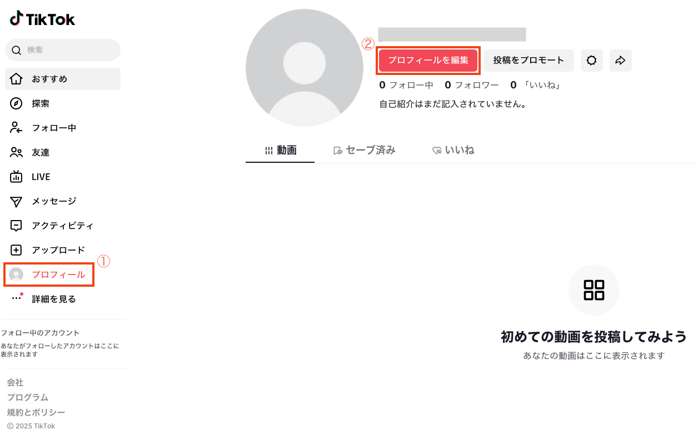Click the プロフィールを編集 button

428,61
